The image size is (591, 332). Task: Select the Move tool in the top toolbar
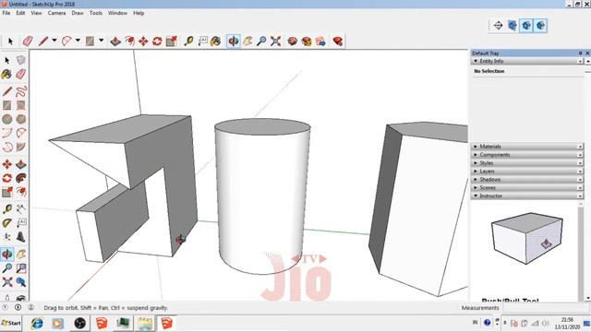(x=143, y=41)
